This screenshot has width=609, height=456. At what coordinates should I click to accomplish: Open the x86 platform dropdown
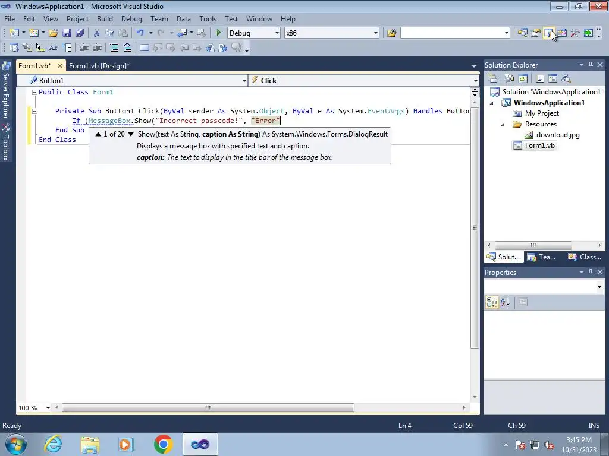click(x=376, y=33)
